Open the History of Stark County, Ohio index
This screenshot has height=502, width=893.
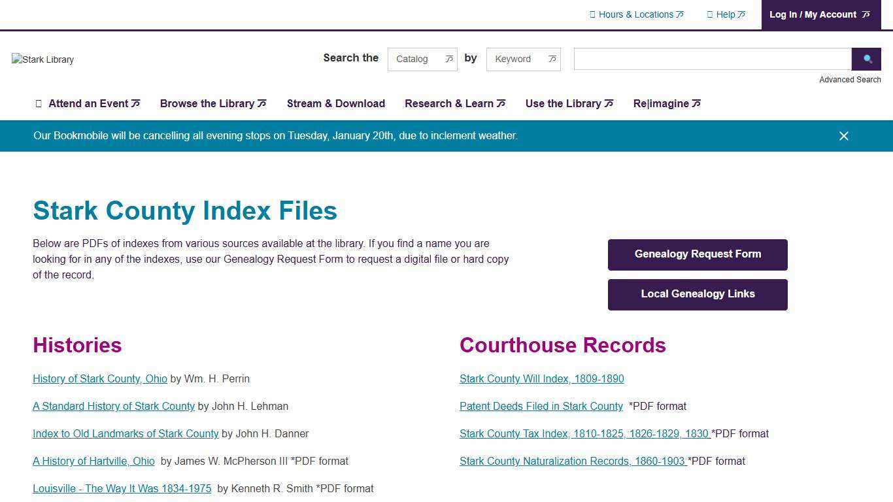pyautogui.click(x=99, y=378)
